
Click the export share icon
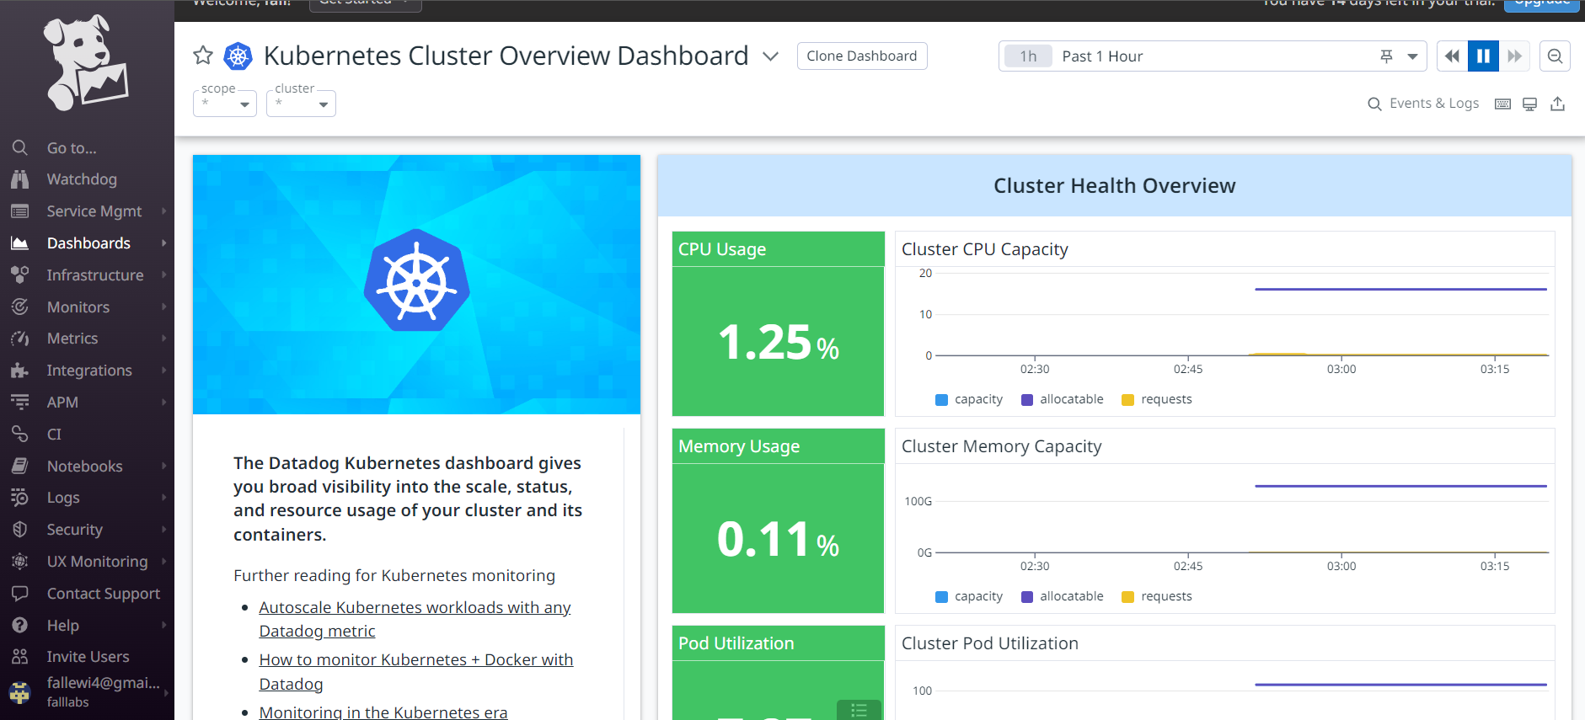coord(1558,104)
